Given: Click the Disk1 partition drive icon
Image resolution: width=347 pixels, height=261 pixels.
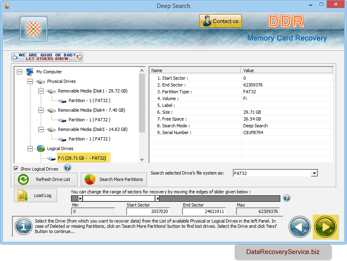Looking at the screenshot, I should [62, 101].
